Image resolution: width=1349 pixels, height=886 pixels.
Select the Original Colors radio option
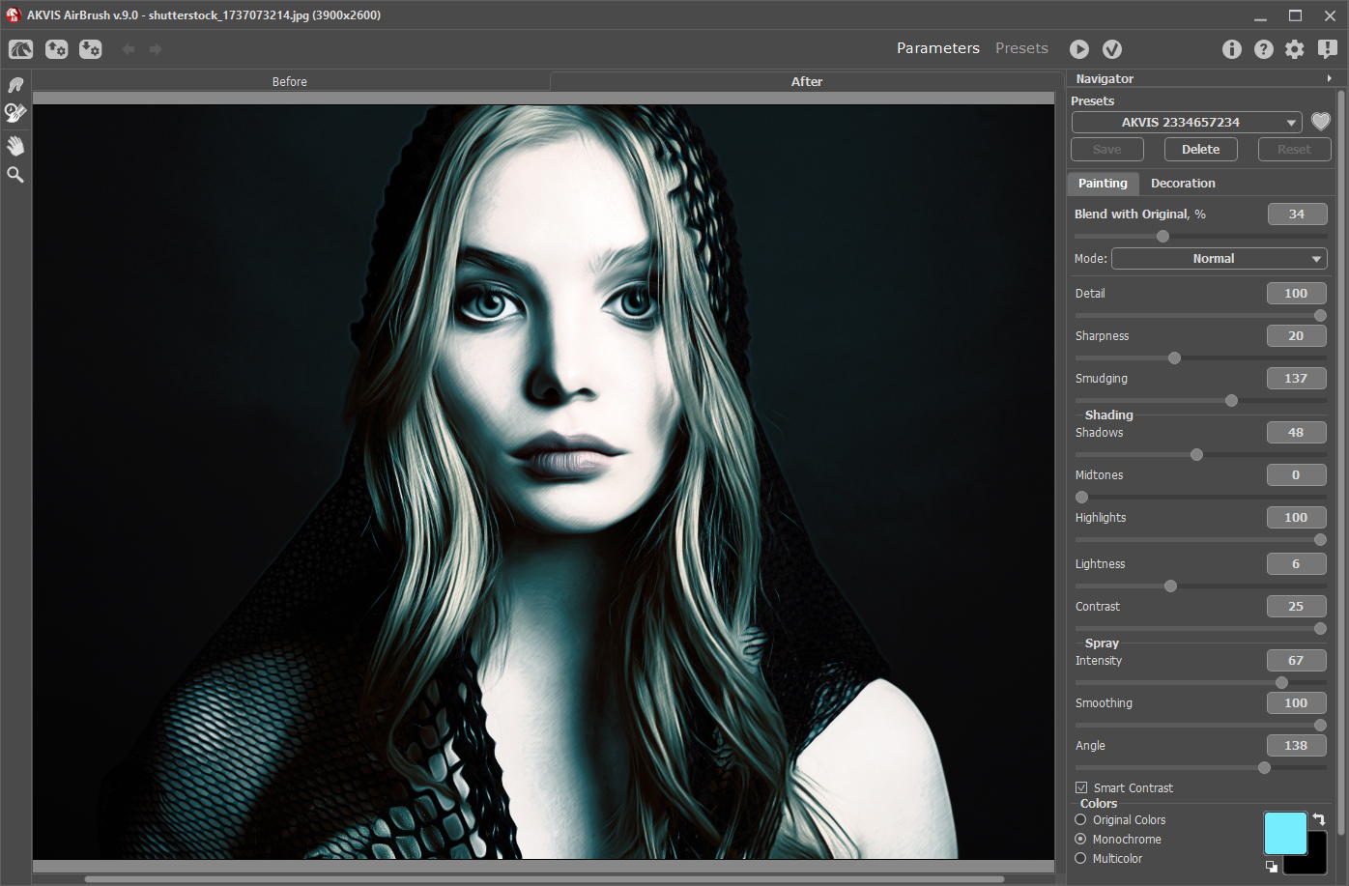click(x=1081, y=819)
